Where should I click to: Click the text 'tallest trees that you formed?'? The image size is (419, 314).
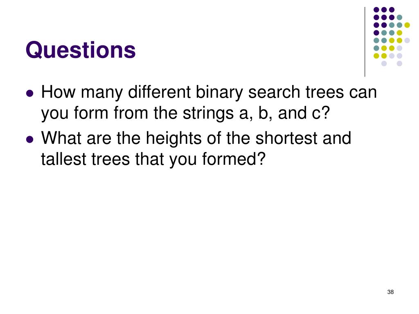[x=153, y=159]
